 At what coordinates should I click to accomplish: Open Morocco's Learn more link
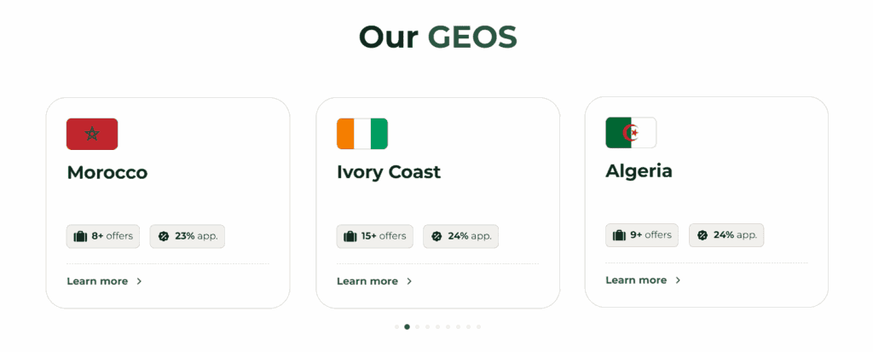(x=97, y=281)
